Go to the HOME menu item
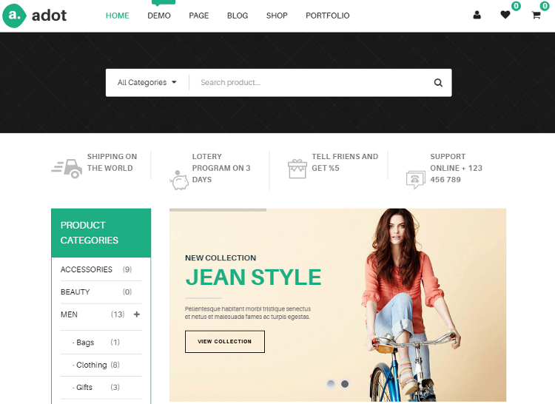The height and width of the screenshot is (404, 555). pos(118,16)
